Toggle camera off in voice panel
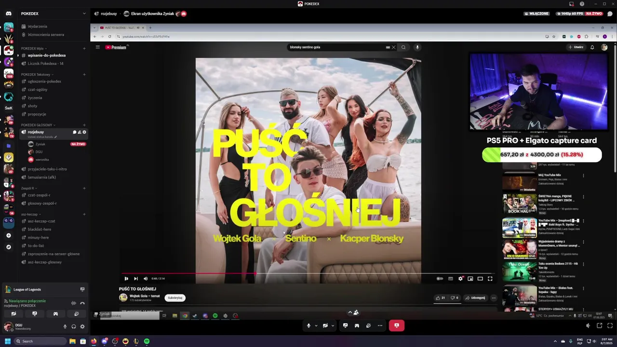This screenshot has height=347, width=617. pos(13,314)
